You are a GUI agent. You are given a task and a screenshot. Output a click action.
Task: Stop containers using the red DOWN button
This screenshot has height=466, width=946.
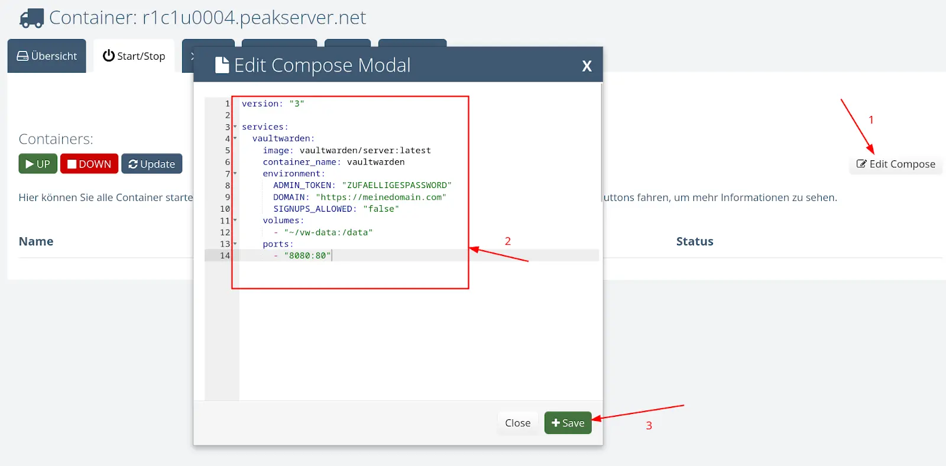point(89,164)
